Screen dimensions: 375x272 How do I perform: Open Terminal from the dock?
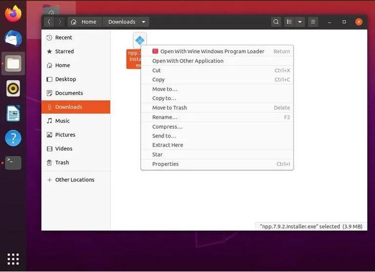click(13, 162)
